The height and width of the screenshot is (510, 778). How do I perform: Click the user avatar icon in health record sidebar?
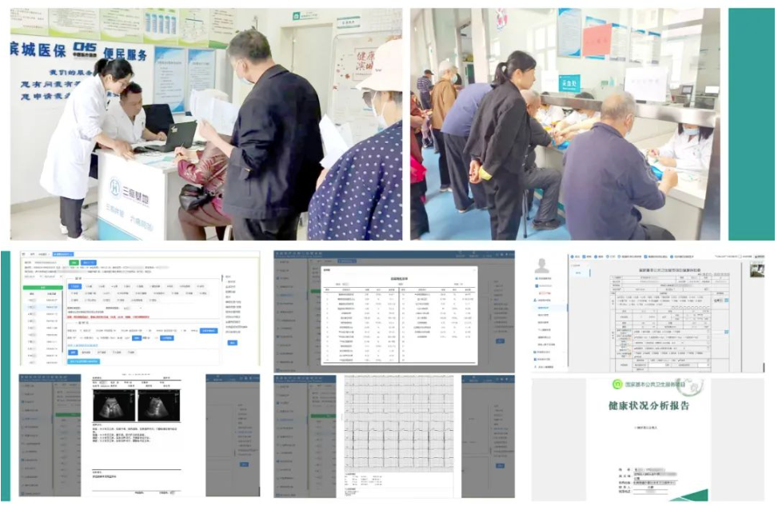542,265
